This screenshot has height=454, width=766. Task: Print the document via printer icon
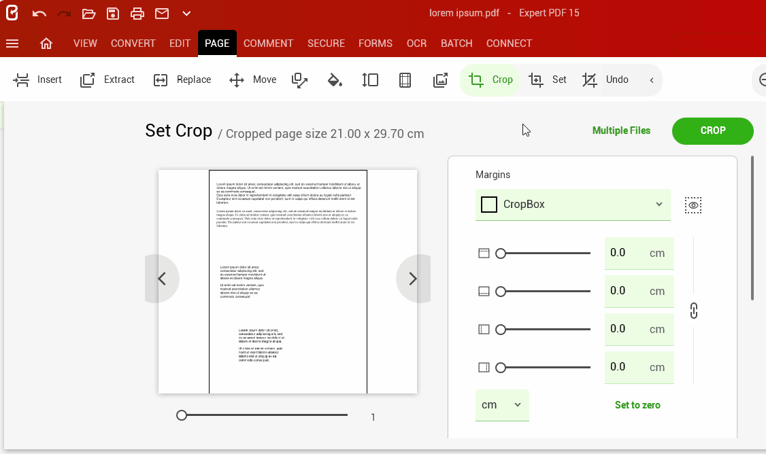coord(137,14)
